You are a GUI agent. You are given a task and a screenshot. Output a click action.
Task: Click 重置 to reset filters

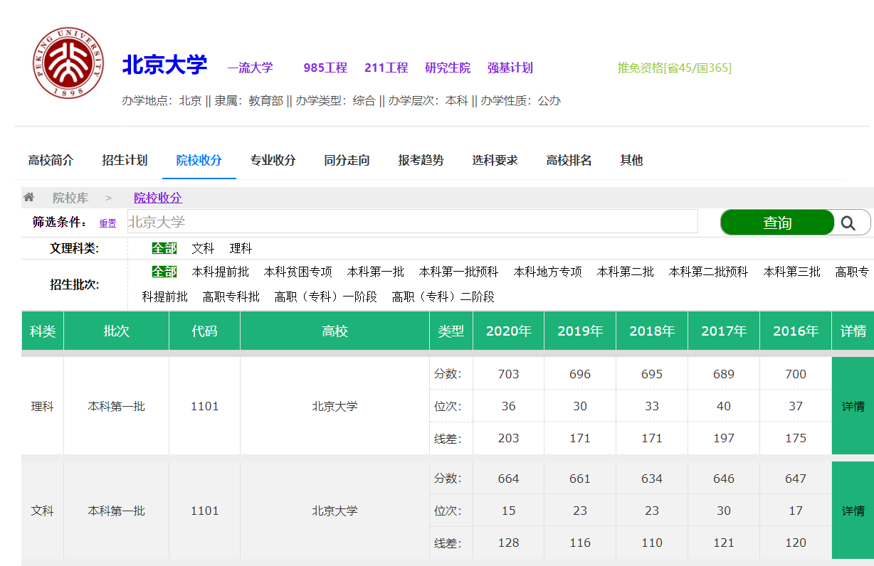point(107,223)
